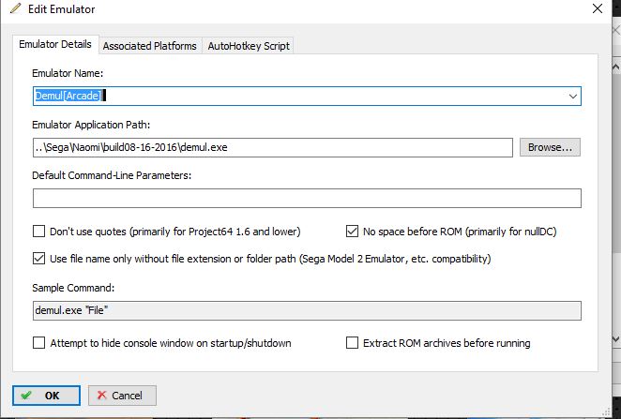Close the Edit Emulator dialog window

point(598,9)
